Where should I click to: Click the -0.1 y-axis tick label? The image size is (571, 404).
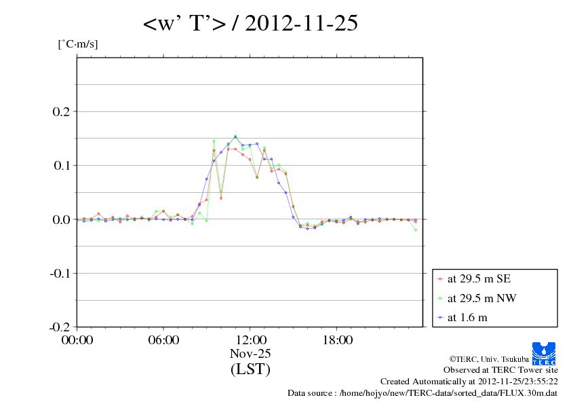pyautogui.click(x=60, y=273)
